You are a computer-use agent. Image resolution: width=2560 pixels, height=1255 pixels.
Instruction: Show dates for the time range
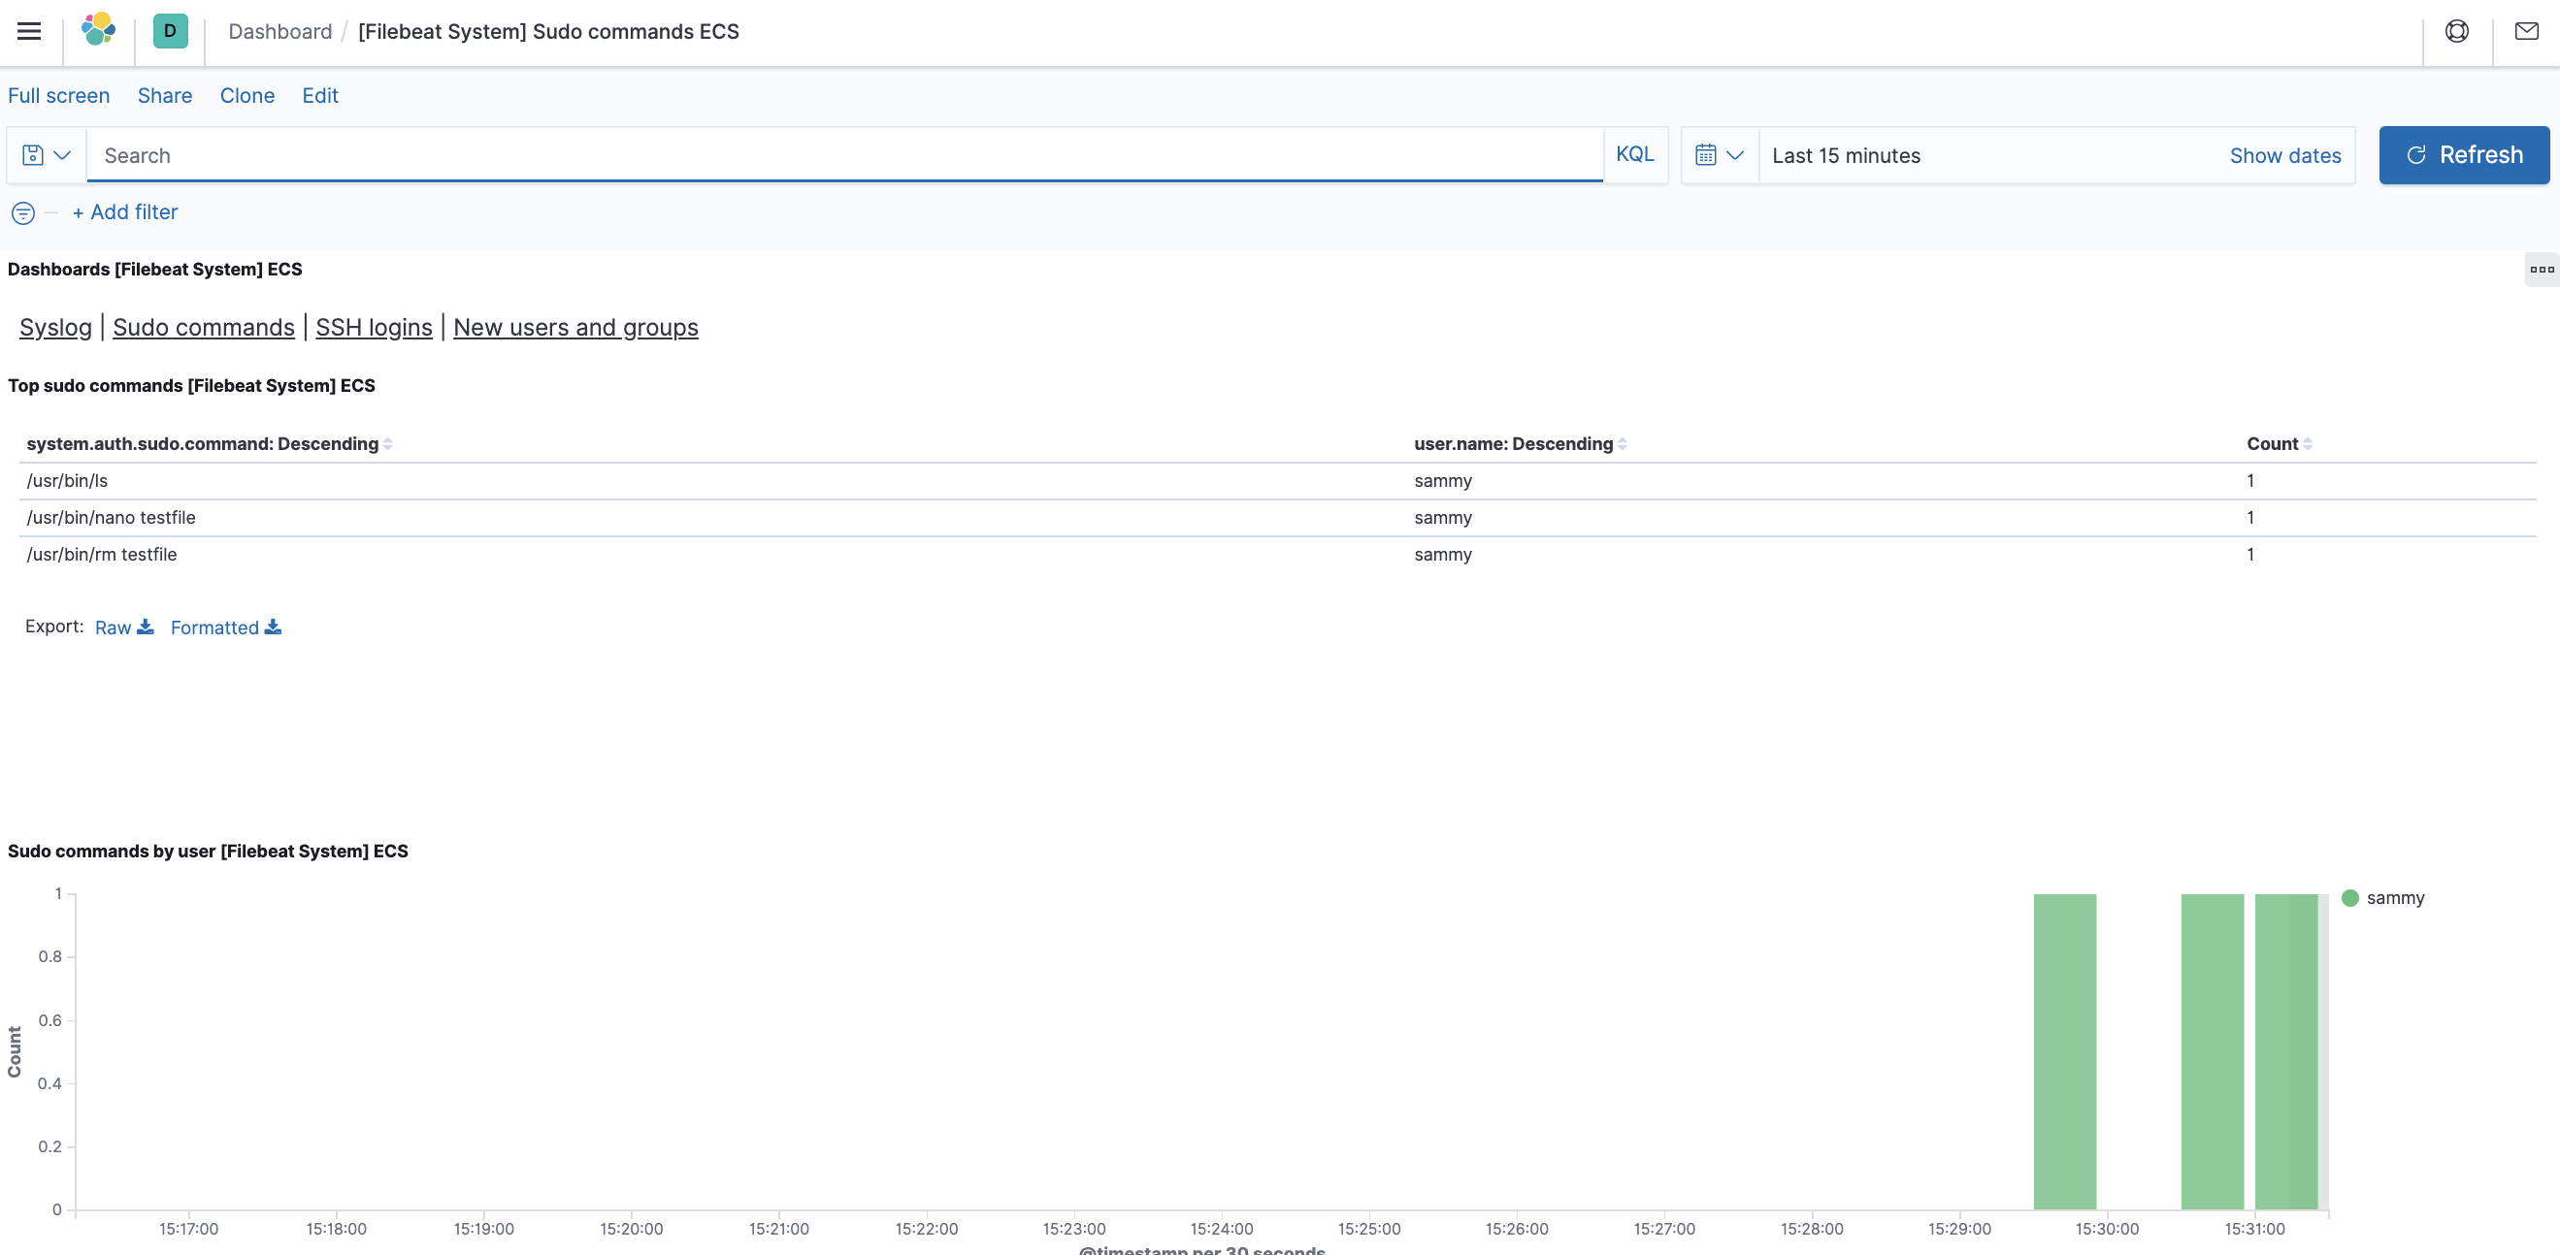2284,155
